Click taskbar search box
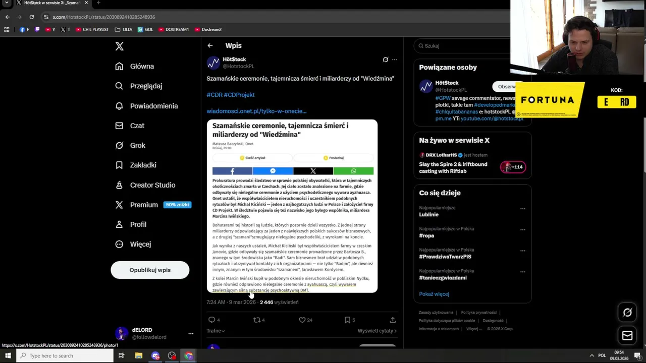 65,355
